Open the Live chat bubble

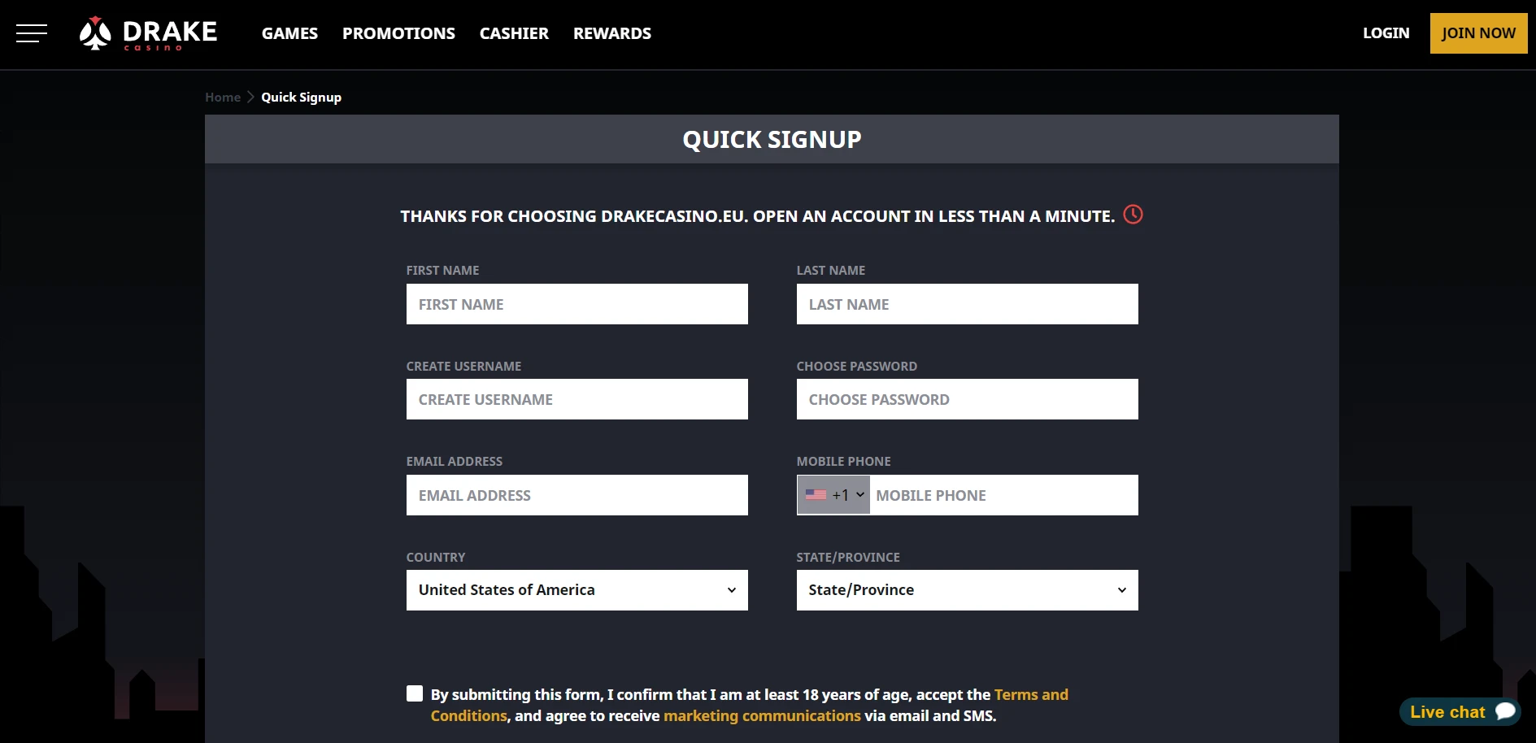click(1460, 712)
